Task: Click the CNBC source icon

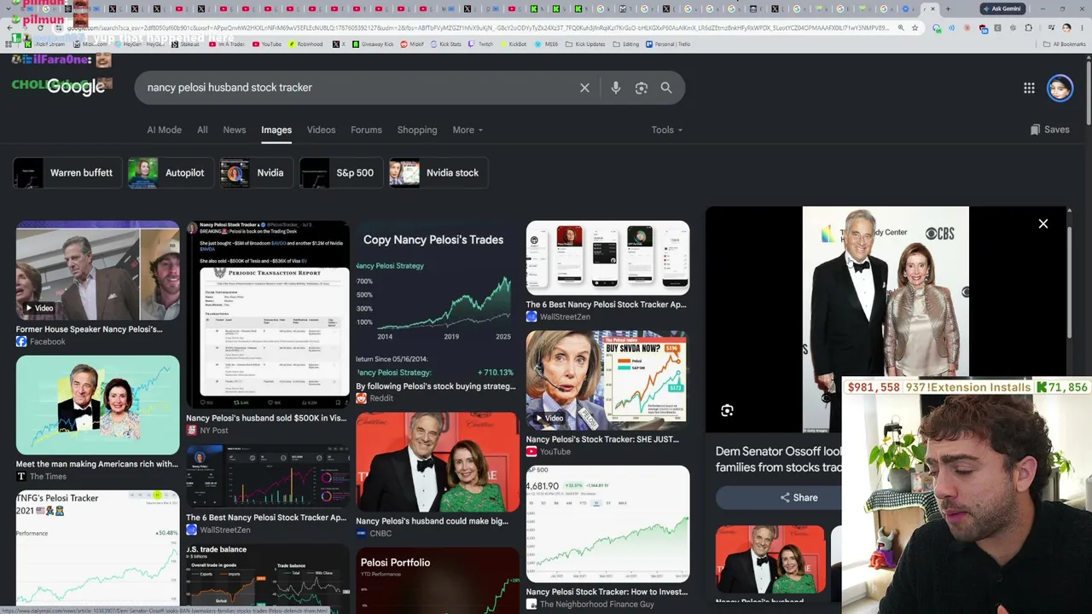Action: coord(361,534)
